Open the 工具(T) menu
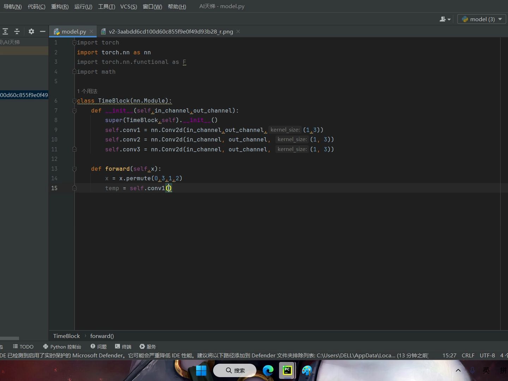The height and width of the screenshot is (381, 508). (x=107, y=6)
